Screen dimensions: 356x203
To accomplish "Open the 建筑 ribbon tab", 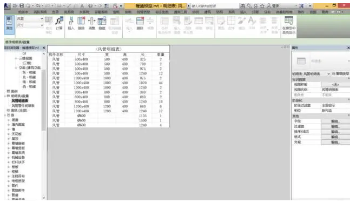I will 208,12.
